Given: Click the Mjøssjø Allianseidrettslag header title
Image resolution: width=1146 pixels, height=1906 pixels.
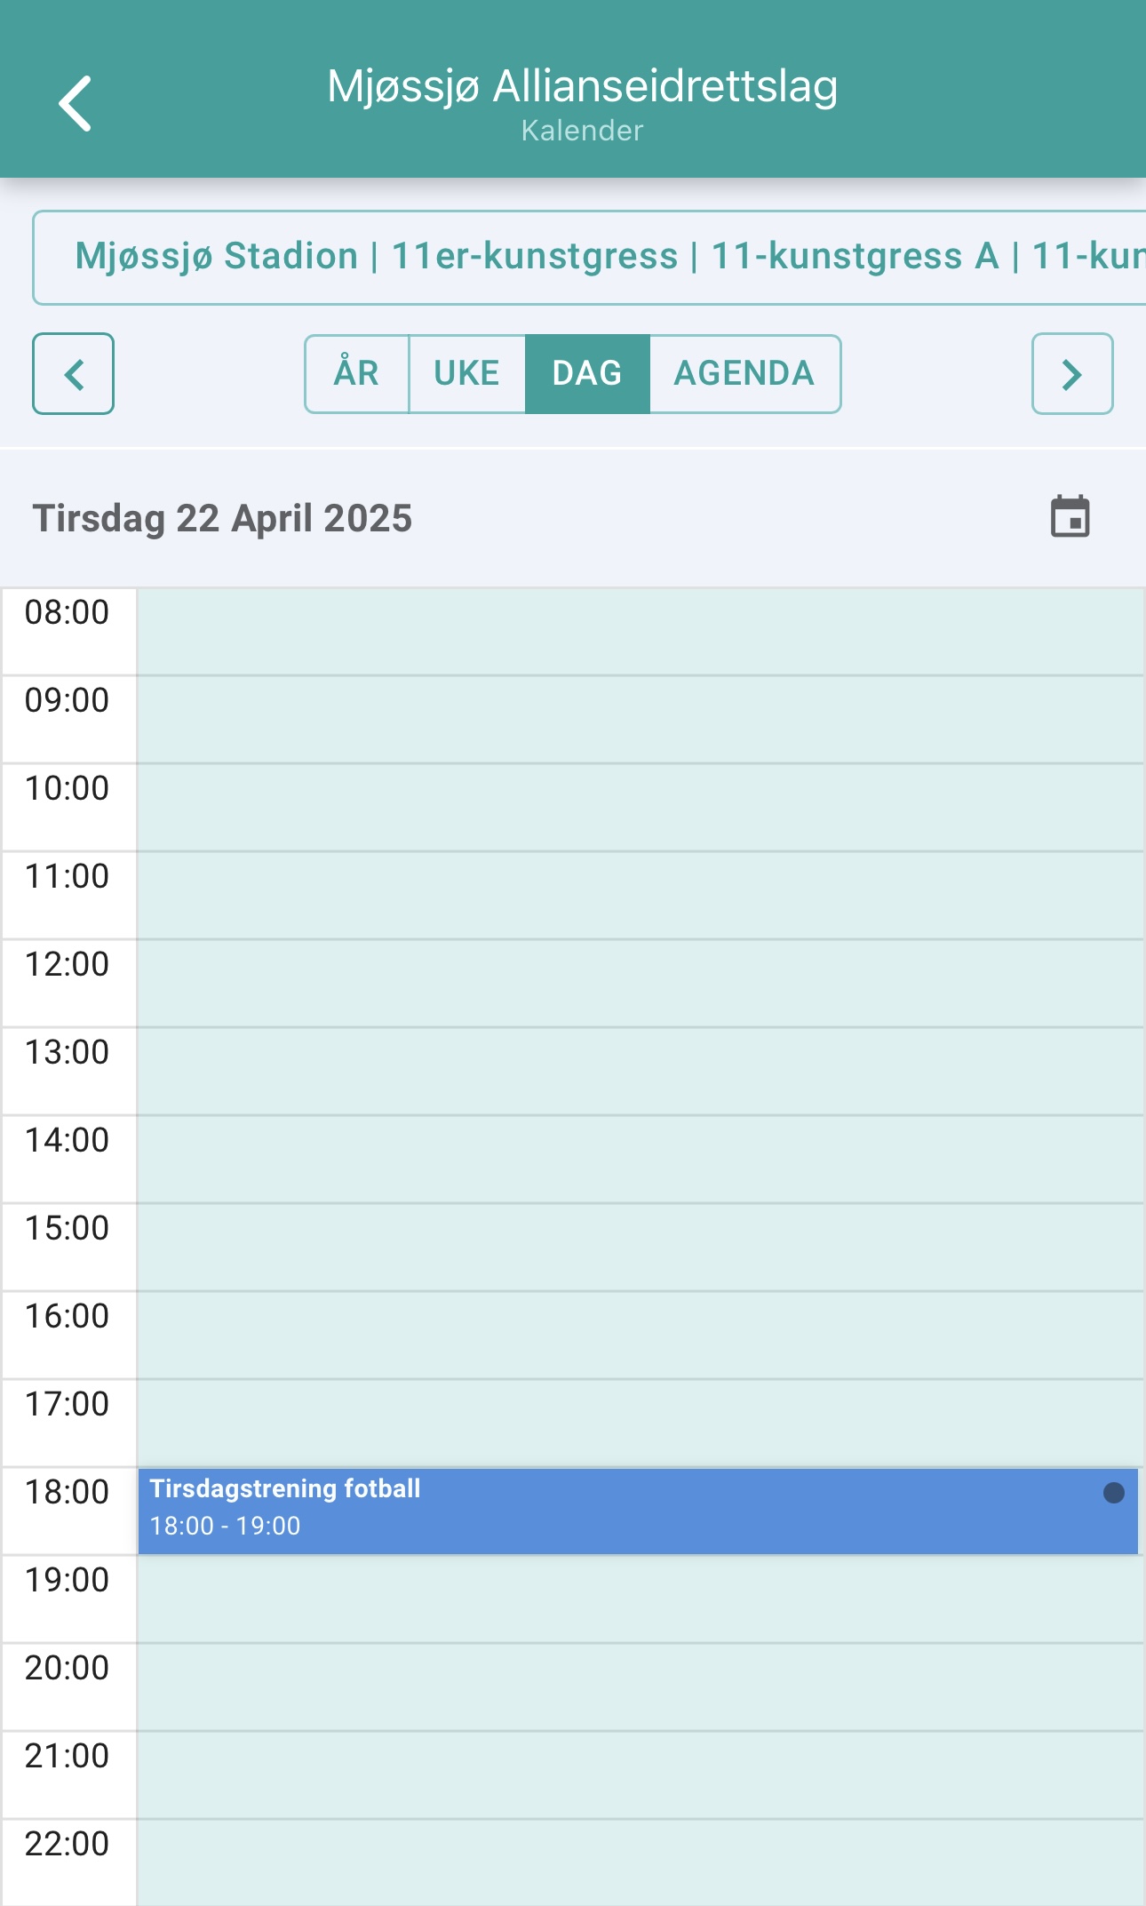Looking at the screenshot, I should pyautogui.click(x=582, y=87).
